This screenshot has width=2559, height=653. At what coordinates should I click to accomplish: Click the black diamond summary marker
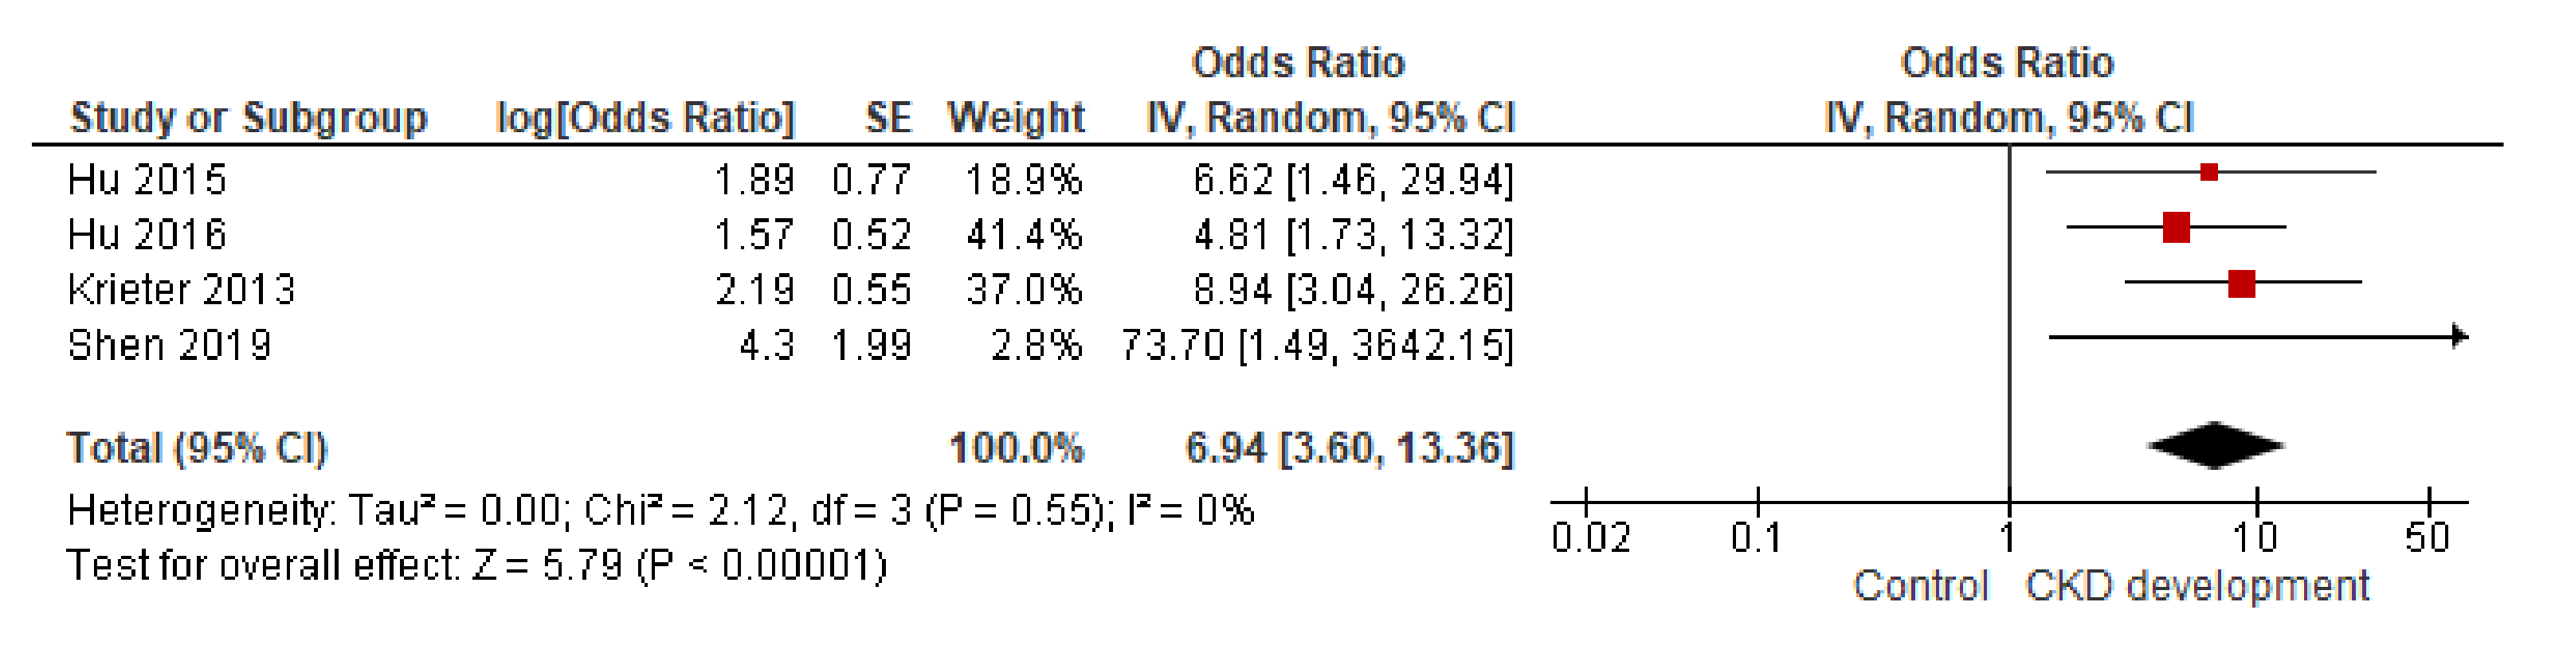(2216, 444)
